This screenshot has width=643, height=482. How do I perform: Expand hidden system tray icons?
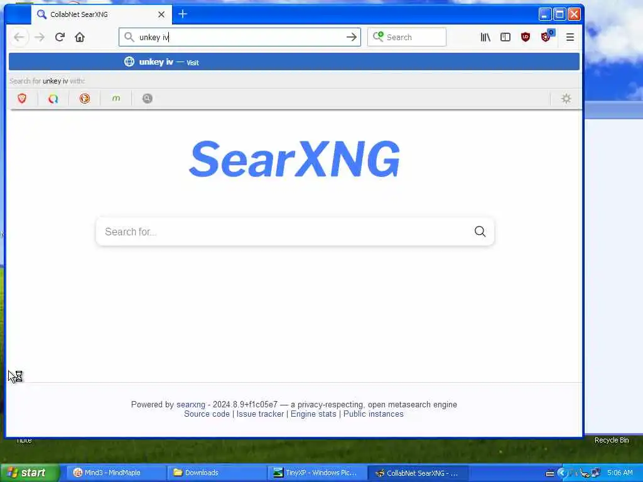561,473
